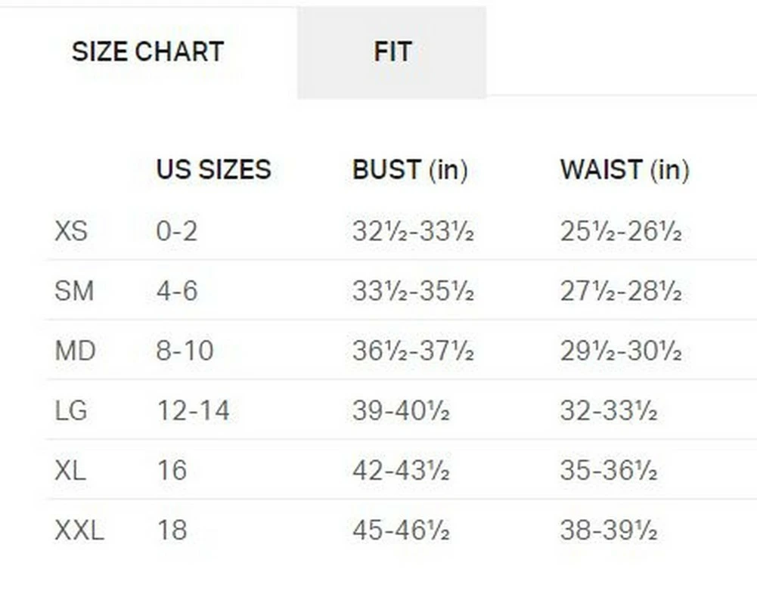Select the XL size row label
The width and height of the screenshot is (757, 594).
click(70, 471)
